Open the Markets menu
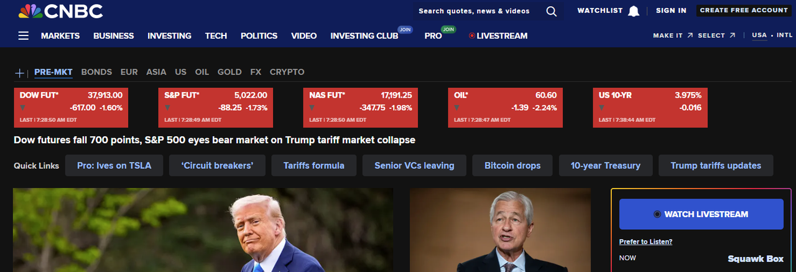This screenshot has height=272, width=796. [x=60, y=35]
